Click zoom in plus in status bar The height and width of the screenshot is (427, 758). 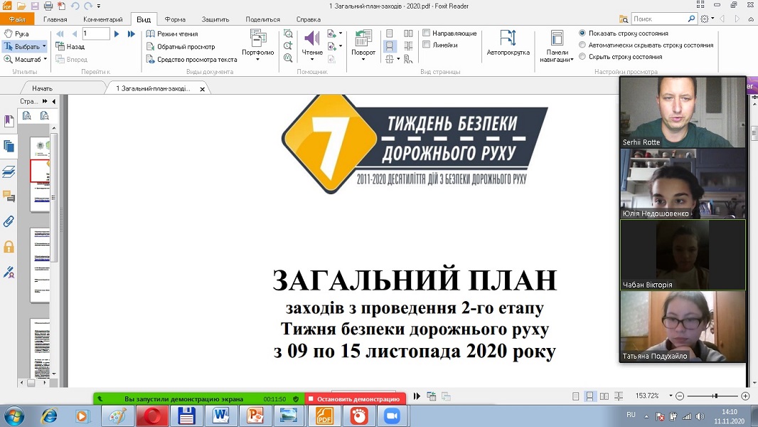tap(745, 396)
